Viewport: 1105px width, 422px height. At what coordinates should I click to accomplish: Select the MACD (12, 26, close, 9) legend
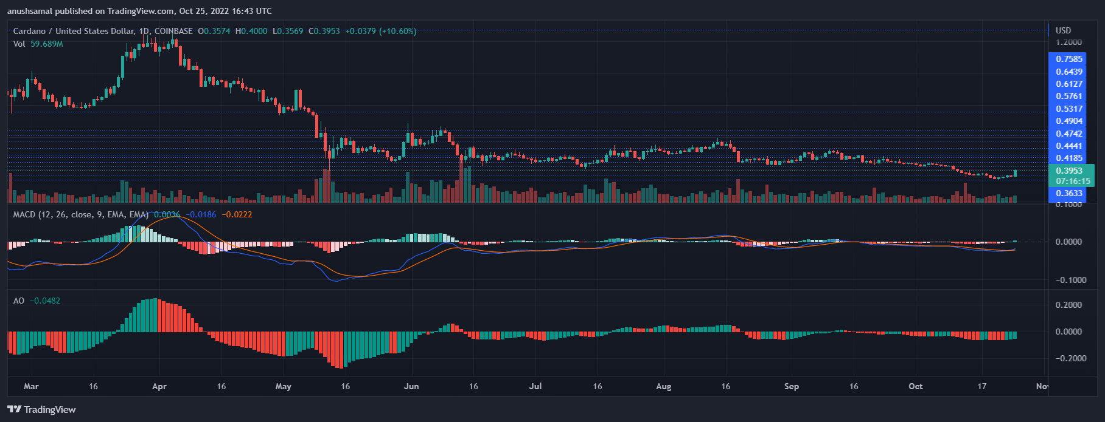(x=80, y=214)
